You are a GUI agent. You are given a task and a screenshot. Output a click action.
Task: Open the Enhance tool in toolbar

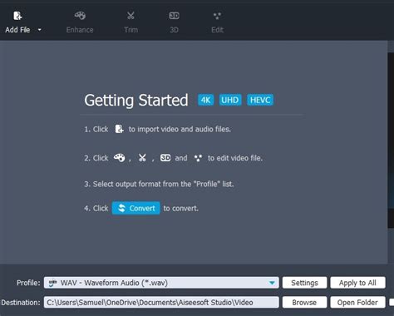click(x=80, y=22)
